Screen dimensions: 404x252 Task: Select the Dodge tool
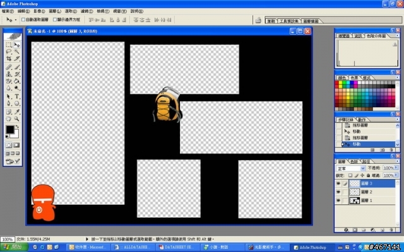pyautogui.click(x=17, y=88)
